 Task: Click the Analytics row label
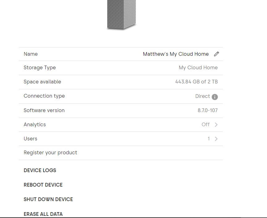(35, 125)
